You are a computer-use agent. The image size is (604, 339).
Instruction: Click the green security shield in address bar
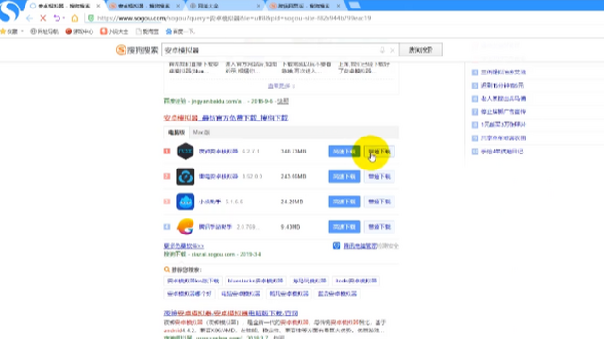coord(91,18)
